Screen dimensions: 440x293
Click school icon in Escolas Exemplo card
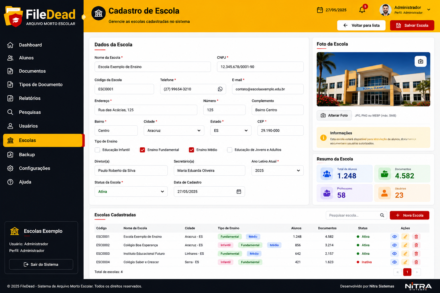(15, 231)
